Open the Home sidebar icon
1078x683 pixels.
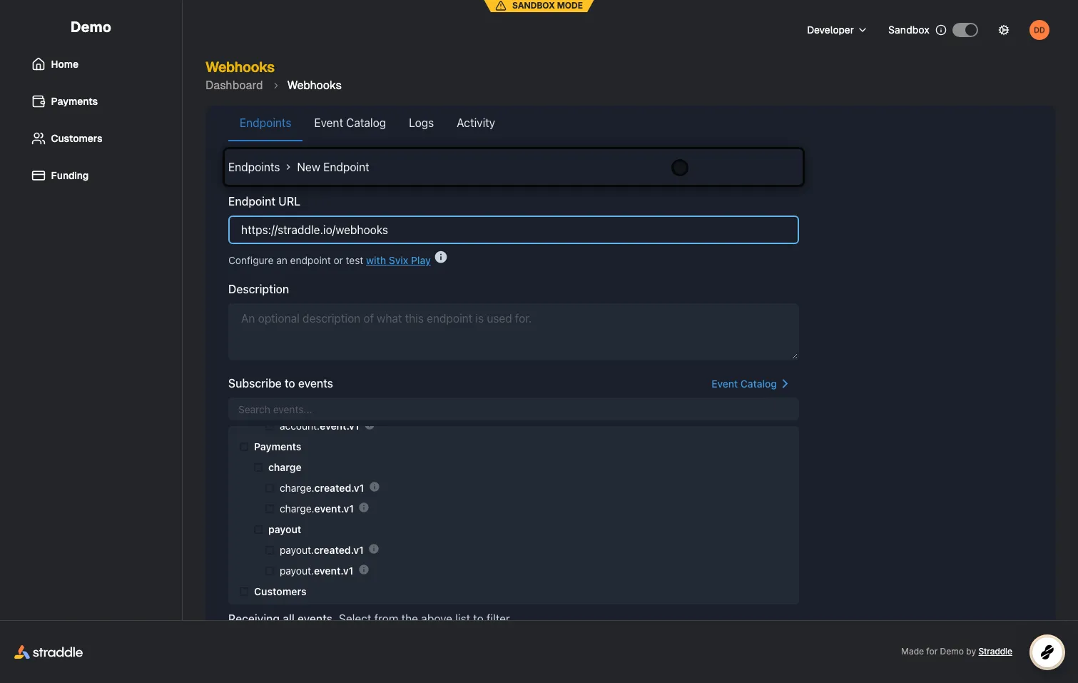39,64
